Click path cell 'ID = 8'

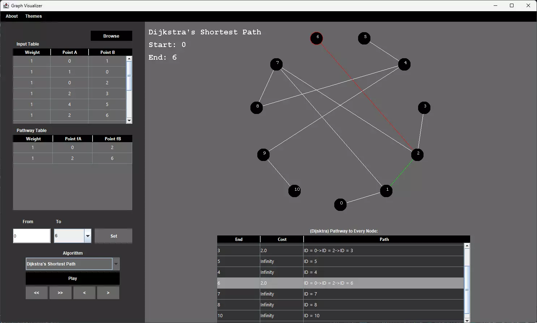[383, 305]
